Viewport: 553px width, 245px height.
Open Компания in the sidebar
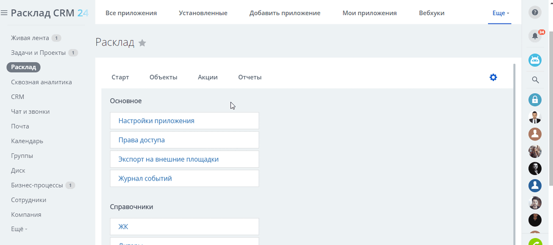click(x=26, y=215)
